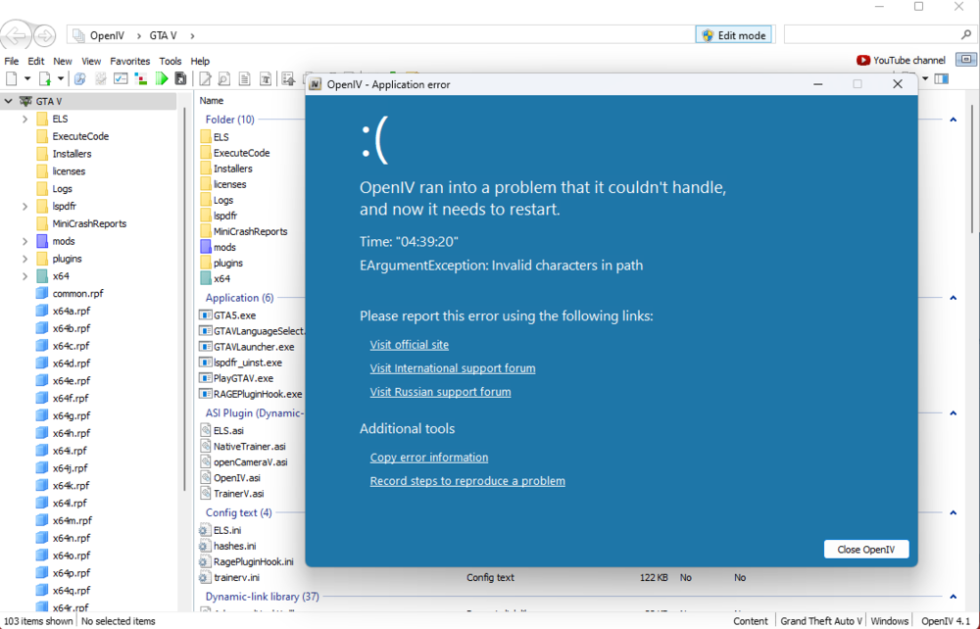The image size is (980, 629).
Task: Click the small window icon beside YouTube channel
Action: (966, 60)
